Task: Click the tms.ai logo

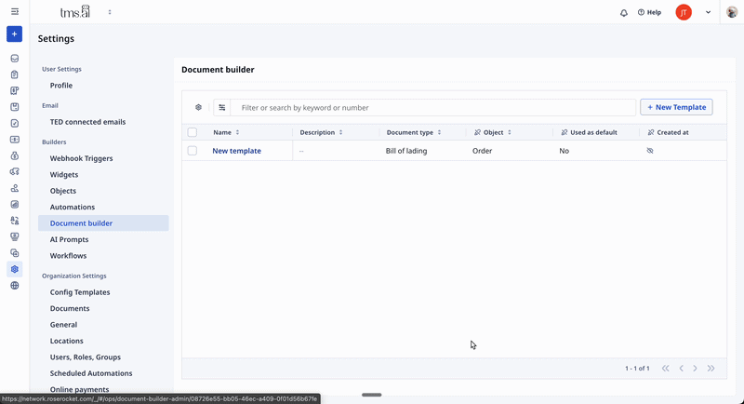Action: tap(75, 12)
